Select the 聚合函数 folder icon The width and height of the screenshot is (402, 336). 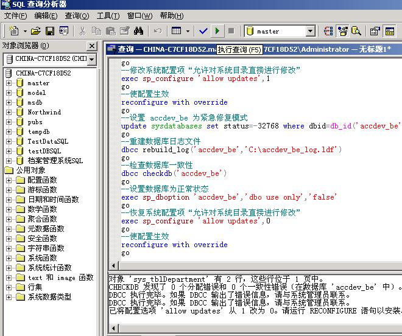click(x=20, y=219)
